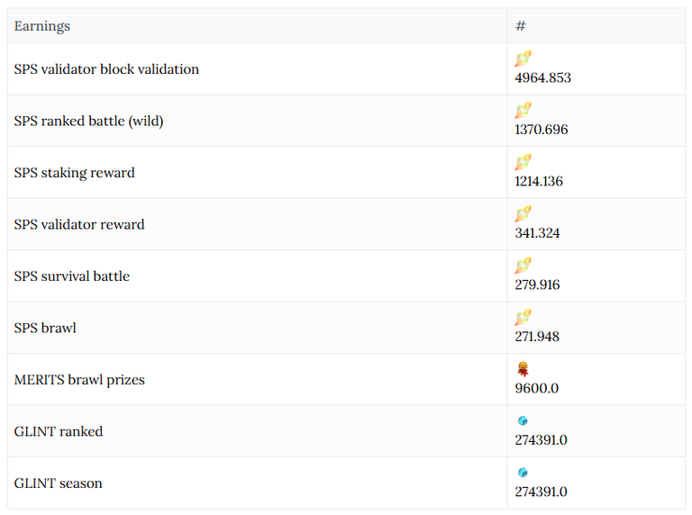Click the SPS validator block validation label
692x515 pixels.
pos(106,69)
